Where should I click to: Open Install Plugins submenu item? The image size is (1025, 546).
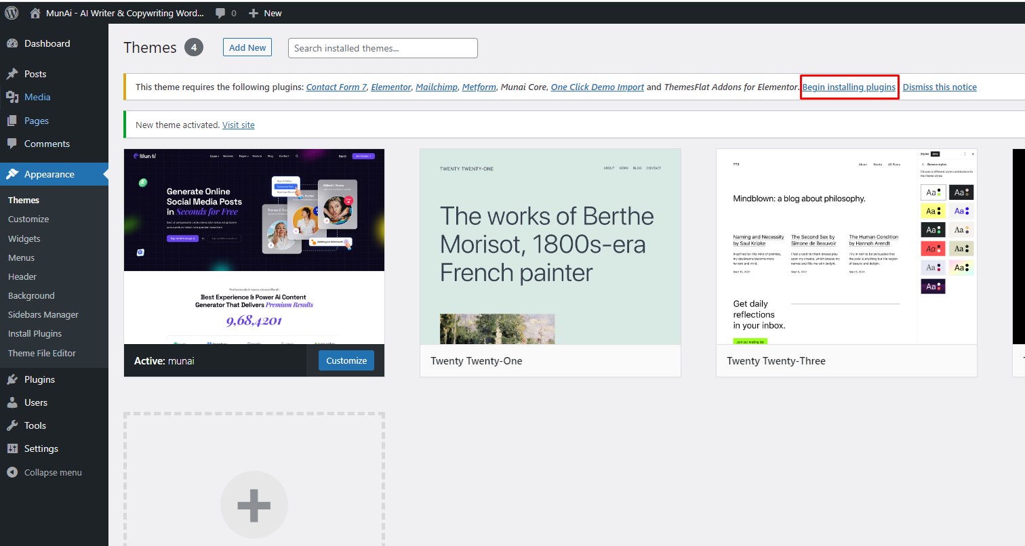pos(35,333)
